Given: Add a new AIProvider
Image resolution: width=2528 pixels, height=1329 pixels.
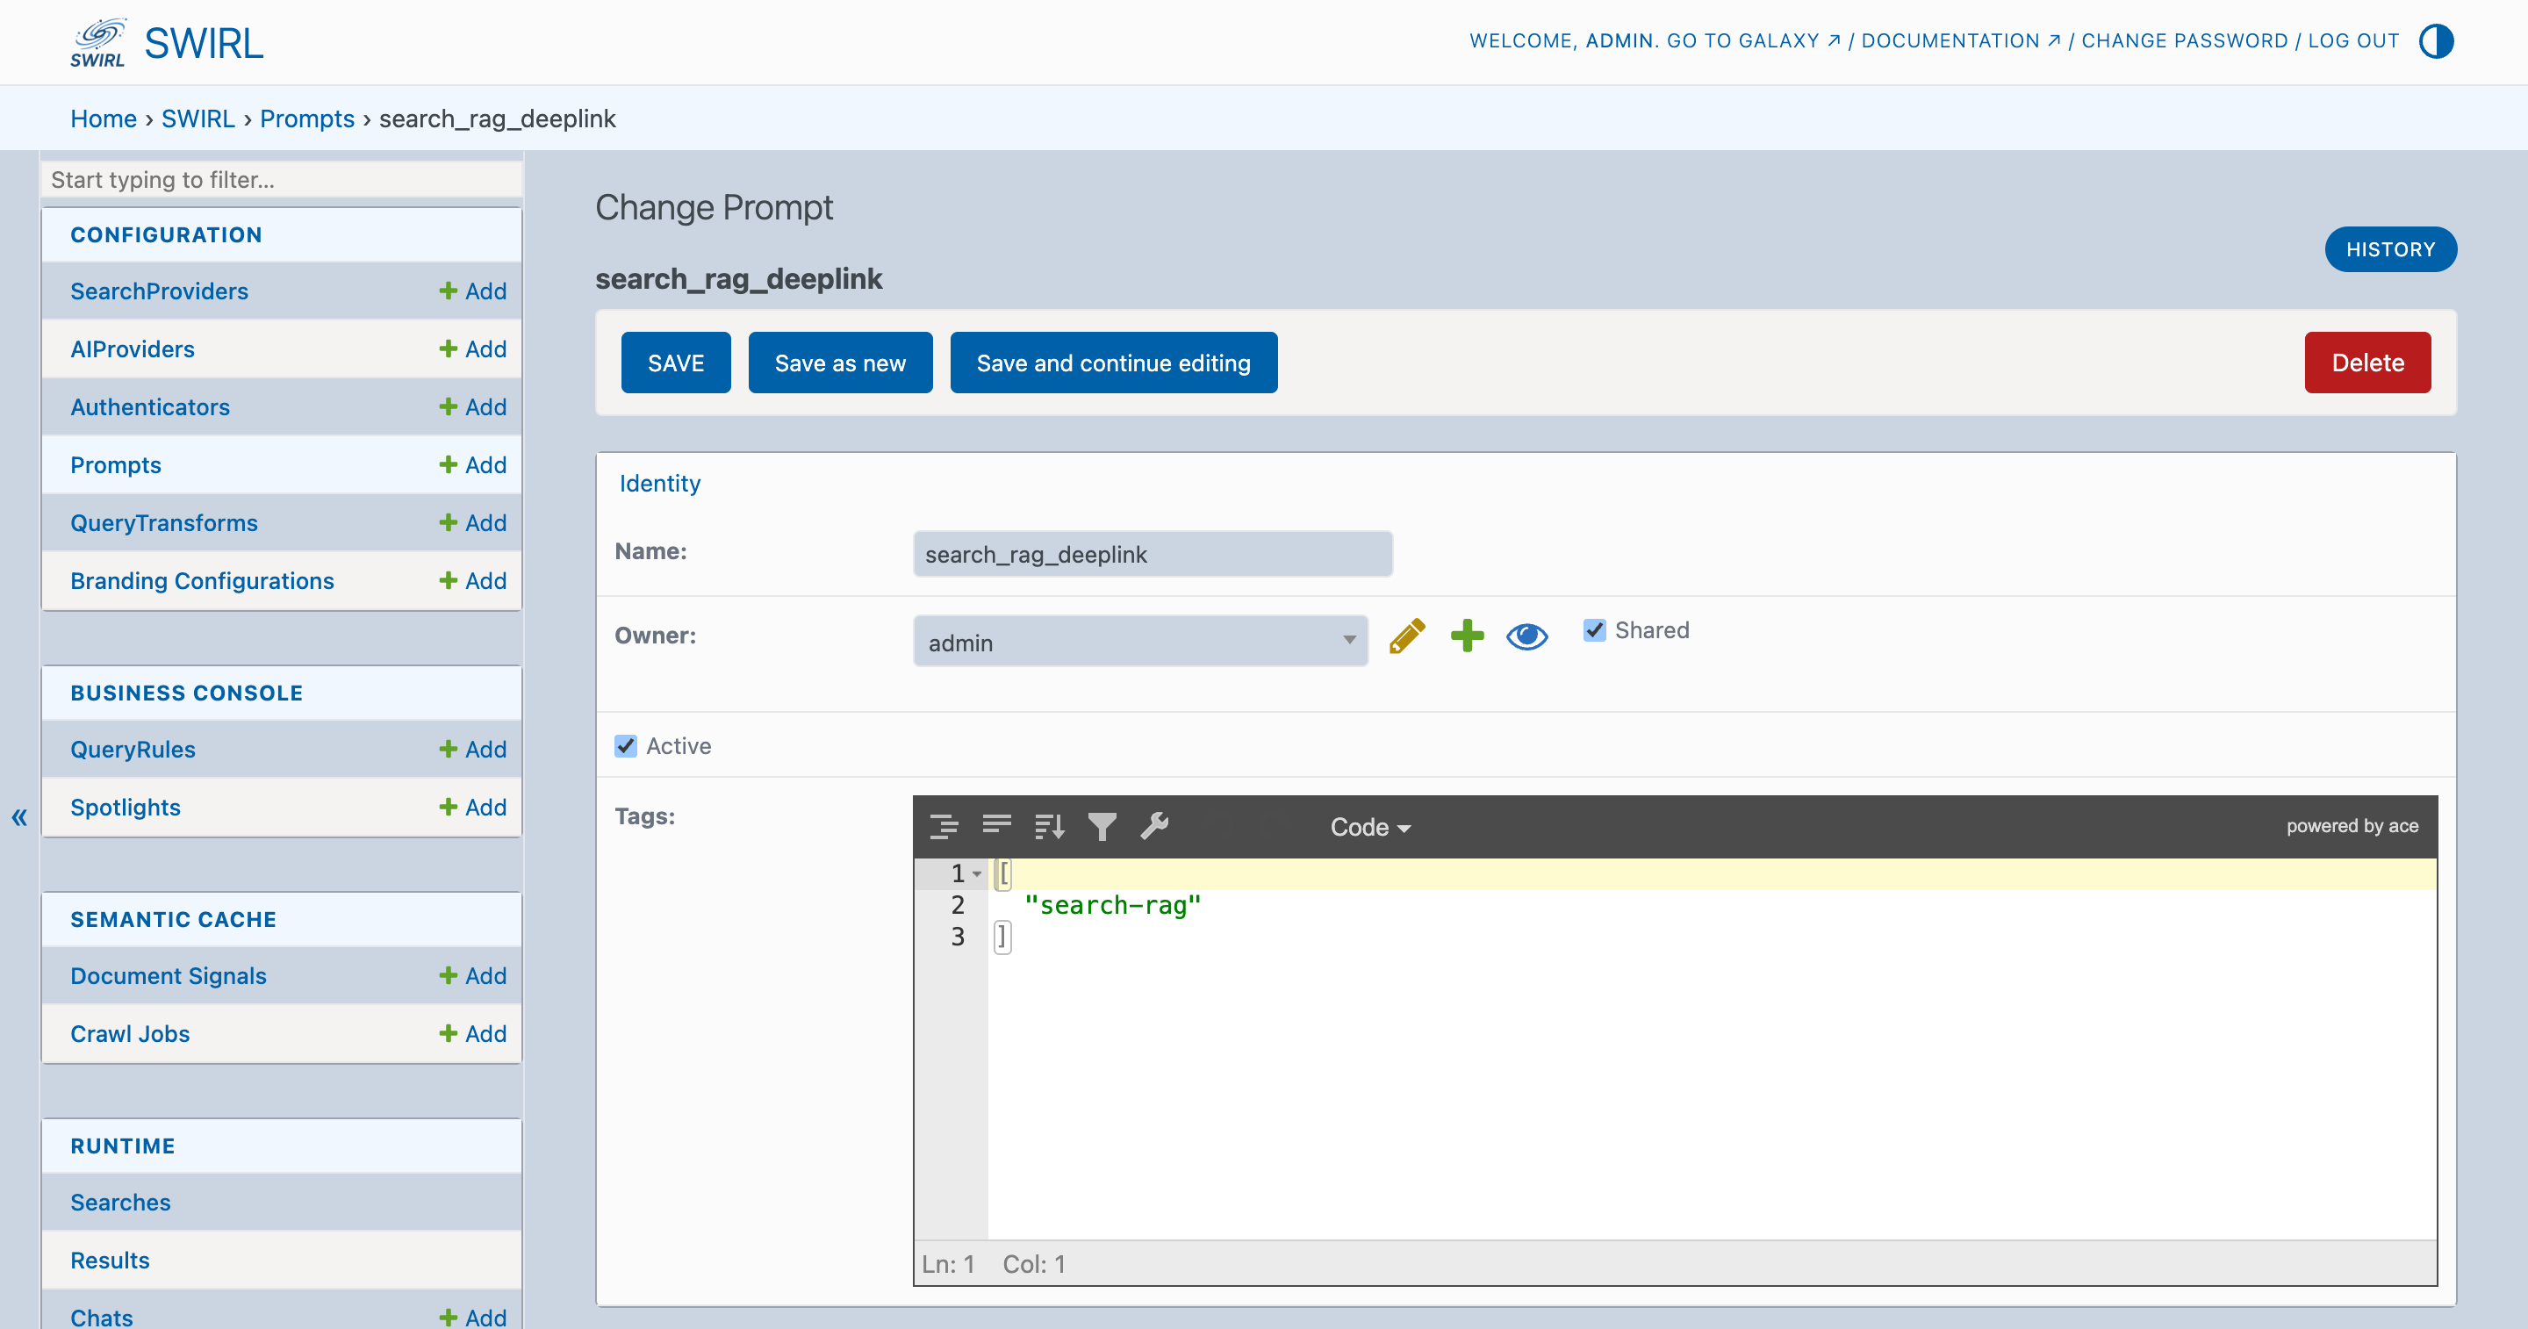Looking at the screenshot, I should [x=473, y=349].
